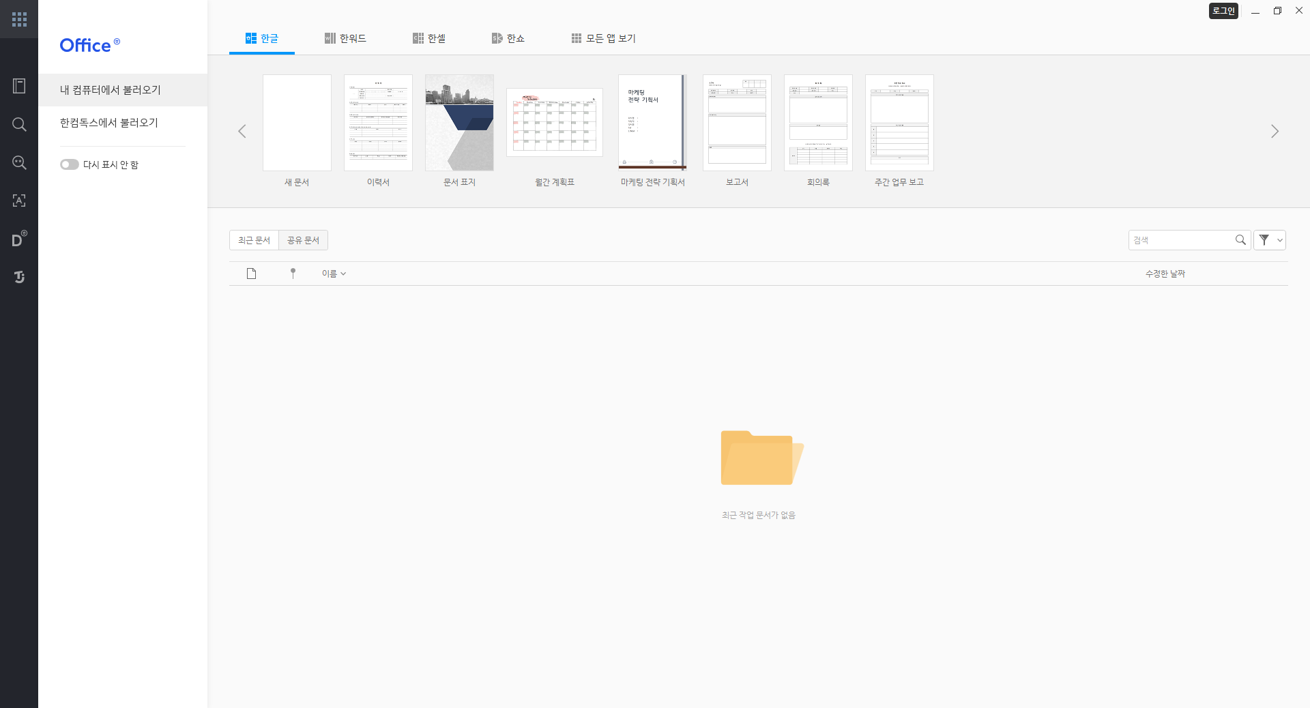The image size is (1310, 708).
Task: Open the '월간 계획표' template thumbnail
Action: point(555,123)
